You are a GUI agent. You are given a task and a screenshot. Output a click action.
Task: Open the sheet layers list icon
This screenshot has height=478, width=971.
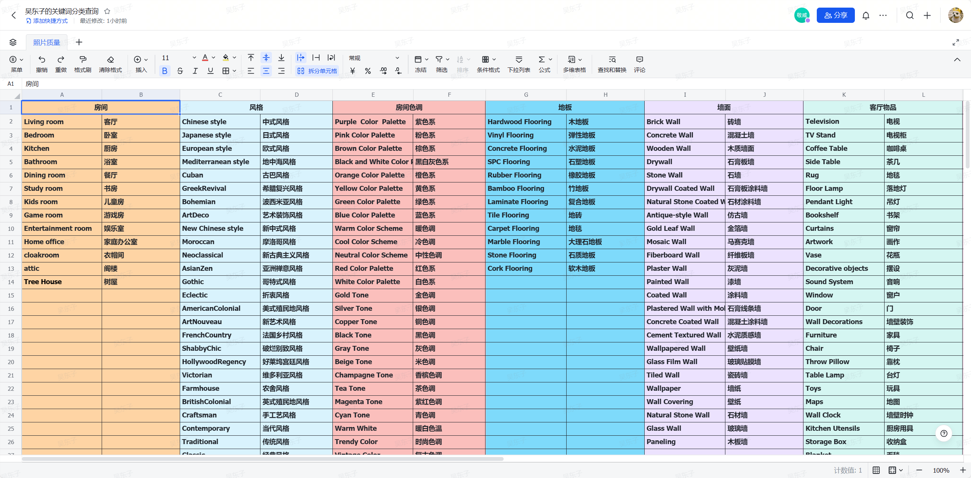pyautogui.click(x=13, y=42)
